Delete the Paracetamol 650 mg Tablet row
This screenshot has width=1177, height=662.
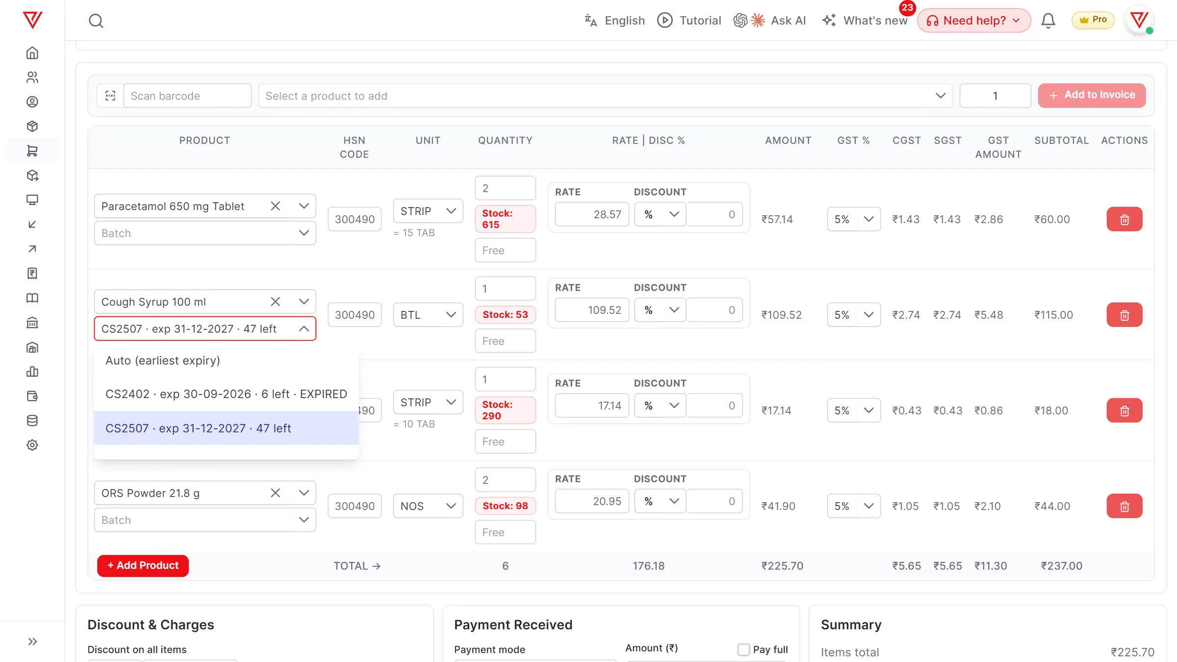[1124, 219]
